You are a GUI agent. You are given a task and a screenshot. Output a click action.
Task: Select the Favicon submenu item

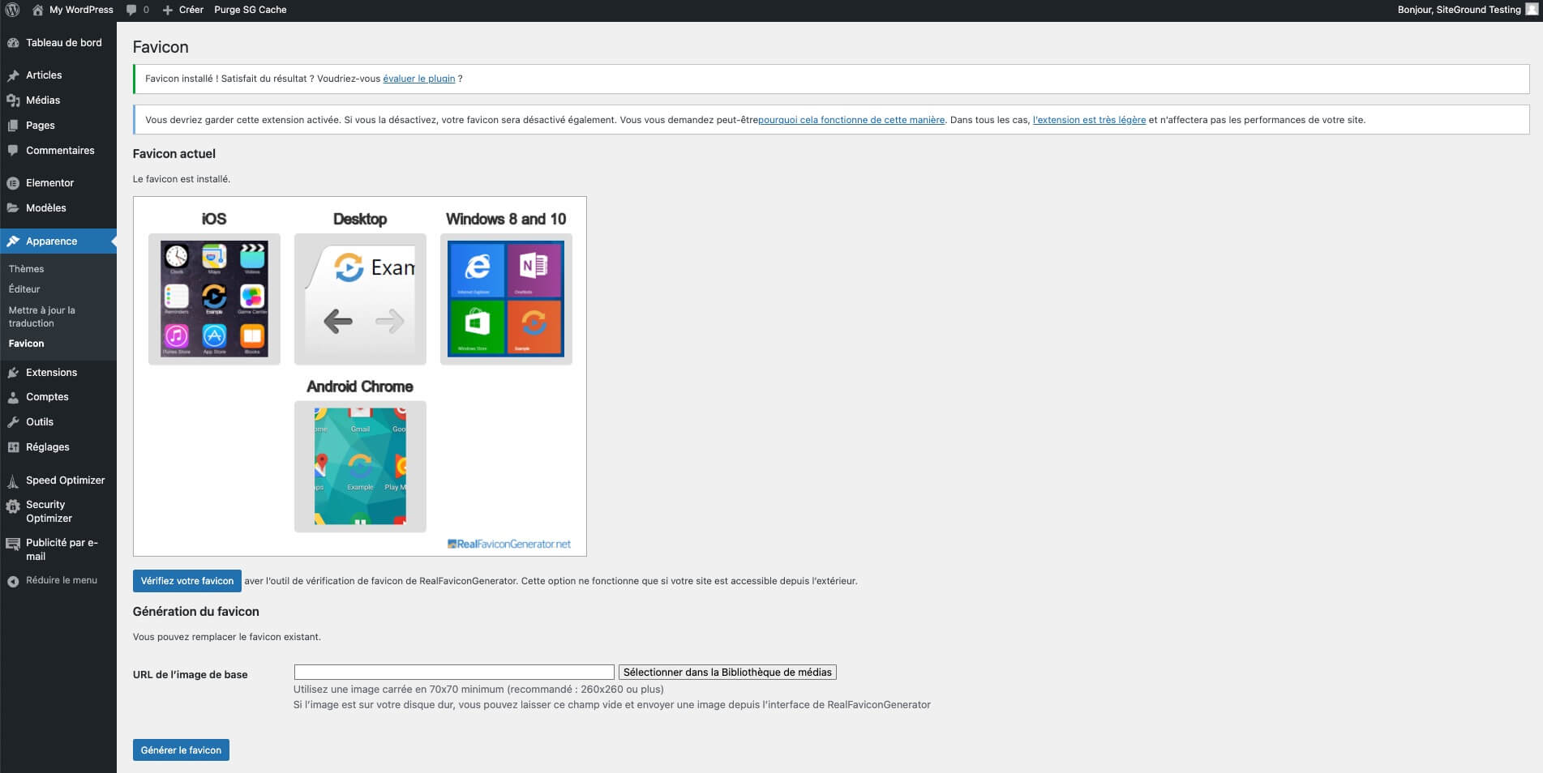pyautogui.click(x=26, y=344)
